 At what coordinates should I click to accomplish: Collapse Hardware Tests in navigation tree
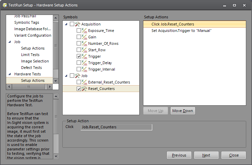pos(10,74)
